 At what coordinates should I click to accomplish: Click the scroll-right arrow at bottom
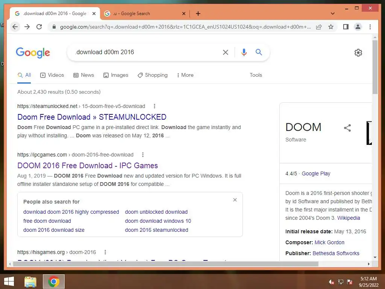(368, 264)
